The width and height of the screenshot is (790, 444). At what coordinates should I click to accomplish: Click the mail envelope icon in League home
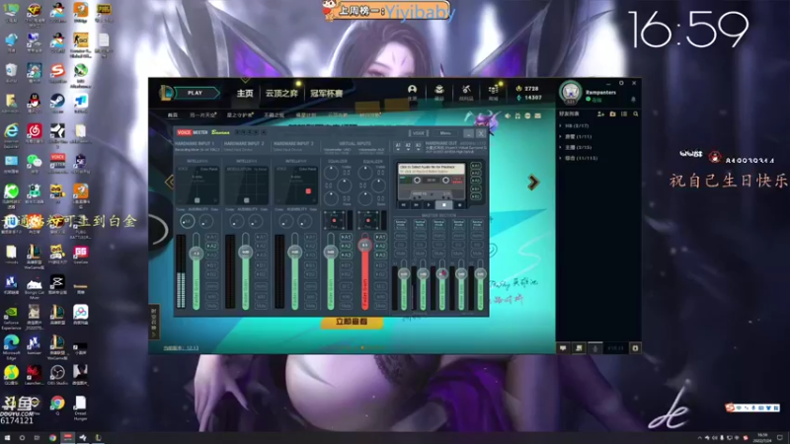click(x=537, y=115)
